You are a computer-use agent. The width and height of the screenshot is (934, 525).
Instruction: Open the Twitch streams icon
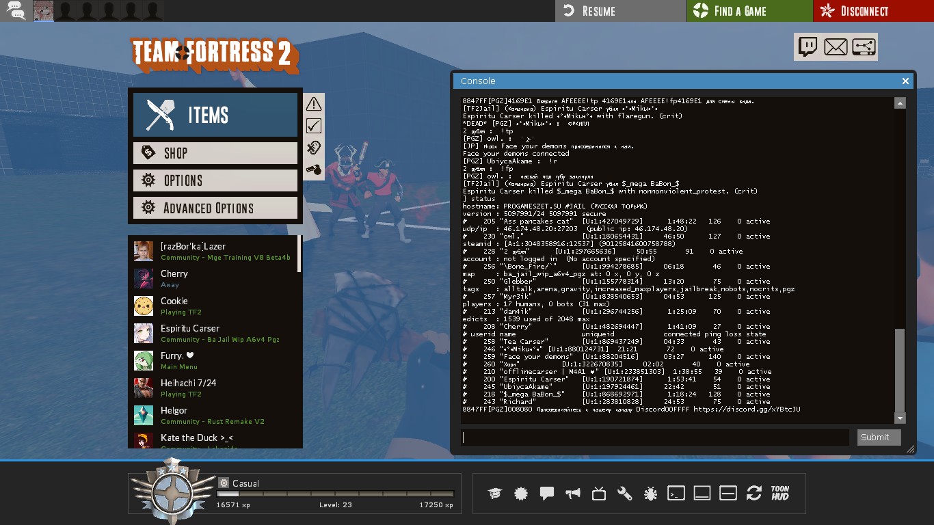click(808, 47)
